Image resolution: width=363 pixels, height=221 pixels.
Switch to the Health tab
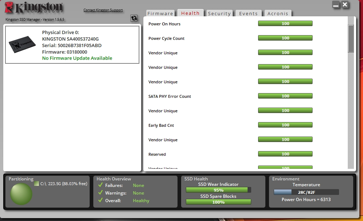[190, 13]
